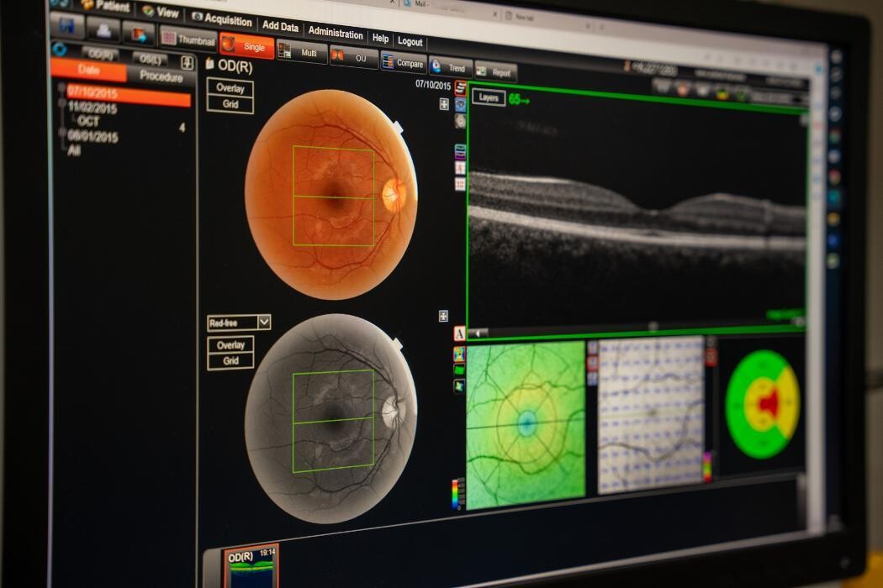
Task: Click the Layers button on OCT scan
Action: pyautogui.click(x=488, y=97)
